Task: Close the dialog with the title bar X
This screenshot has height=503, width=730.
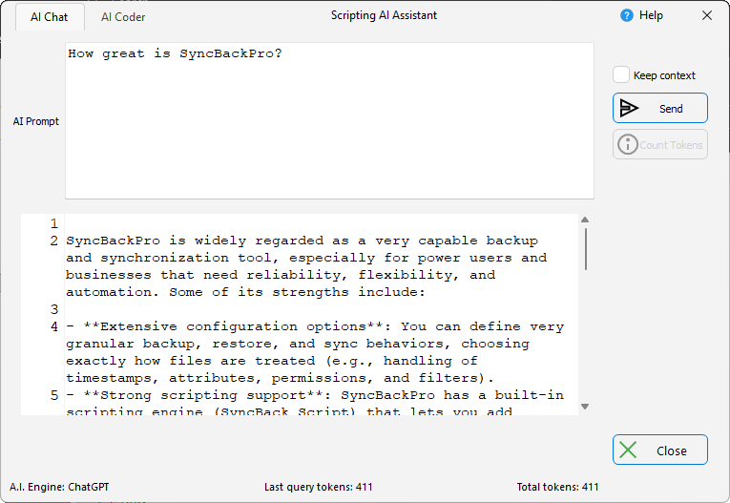Action: (x=707, y=15)
